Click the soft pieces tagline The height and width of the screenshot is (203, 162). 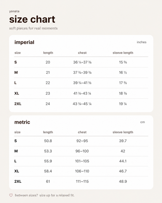click(33, 28)
